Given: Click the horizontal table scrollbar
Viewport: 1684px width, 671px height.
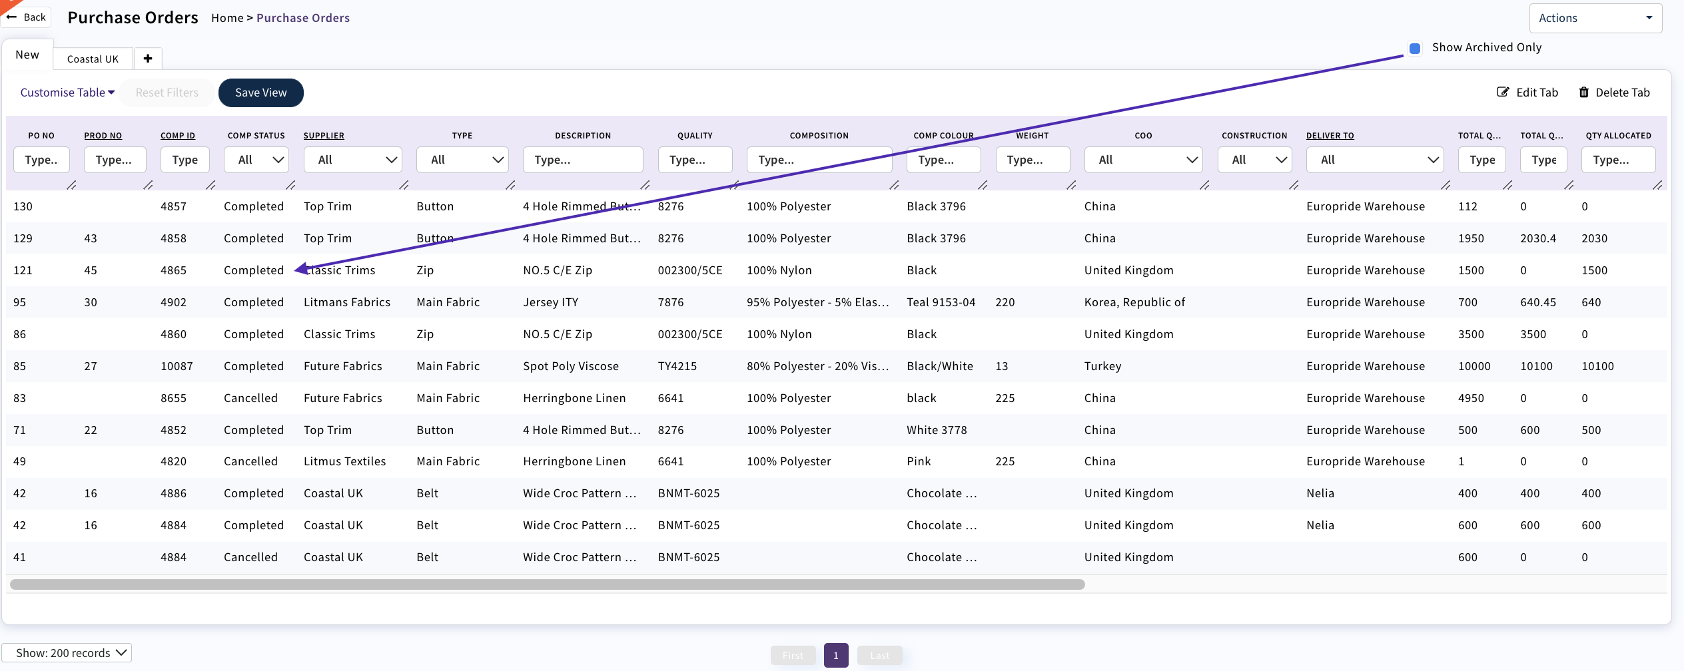Looking at the screenshot, I should 547,584.
